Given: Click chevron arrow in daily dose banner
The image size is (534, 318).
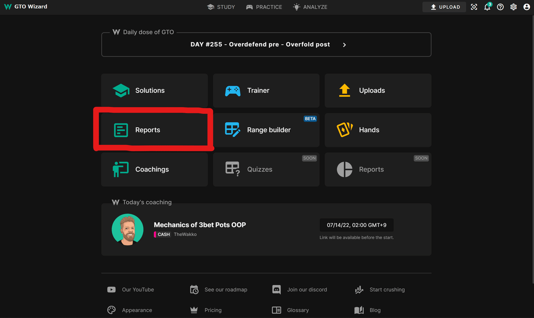Looking at the screenshot, I should click(x=344, y=45).
